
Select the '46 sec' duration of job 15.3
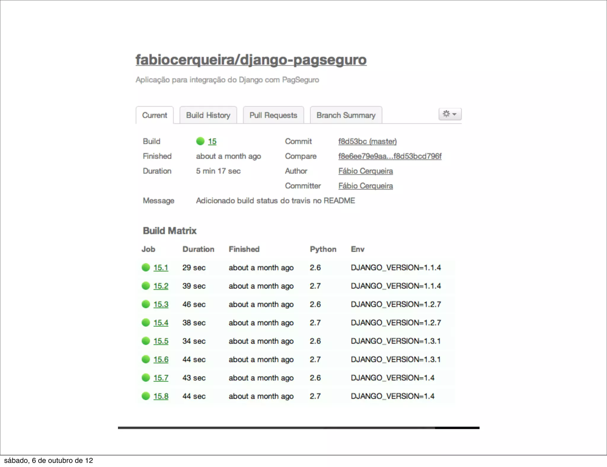[194, 304]
